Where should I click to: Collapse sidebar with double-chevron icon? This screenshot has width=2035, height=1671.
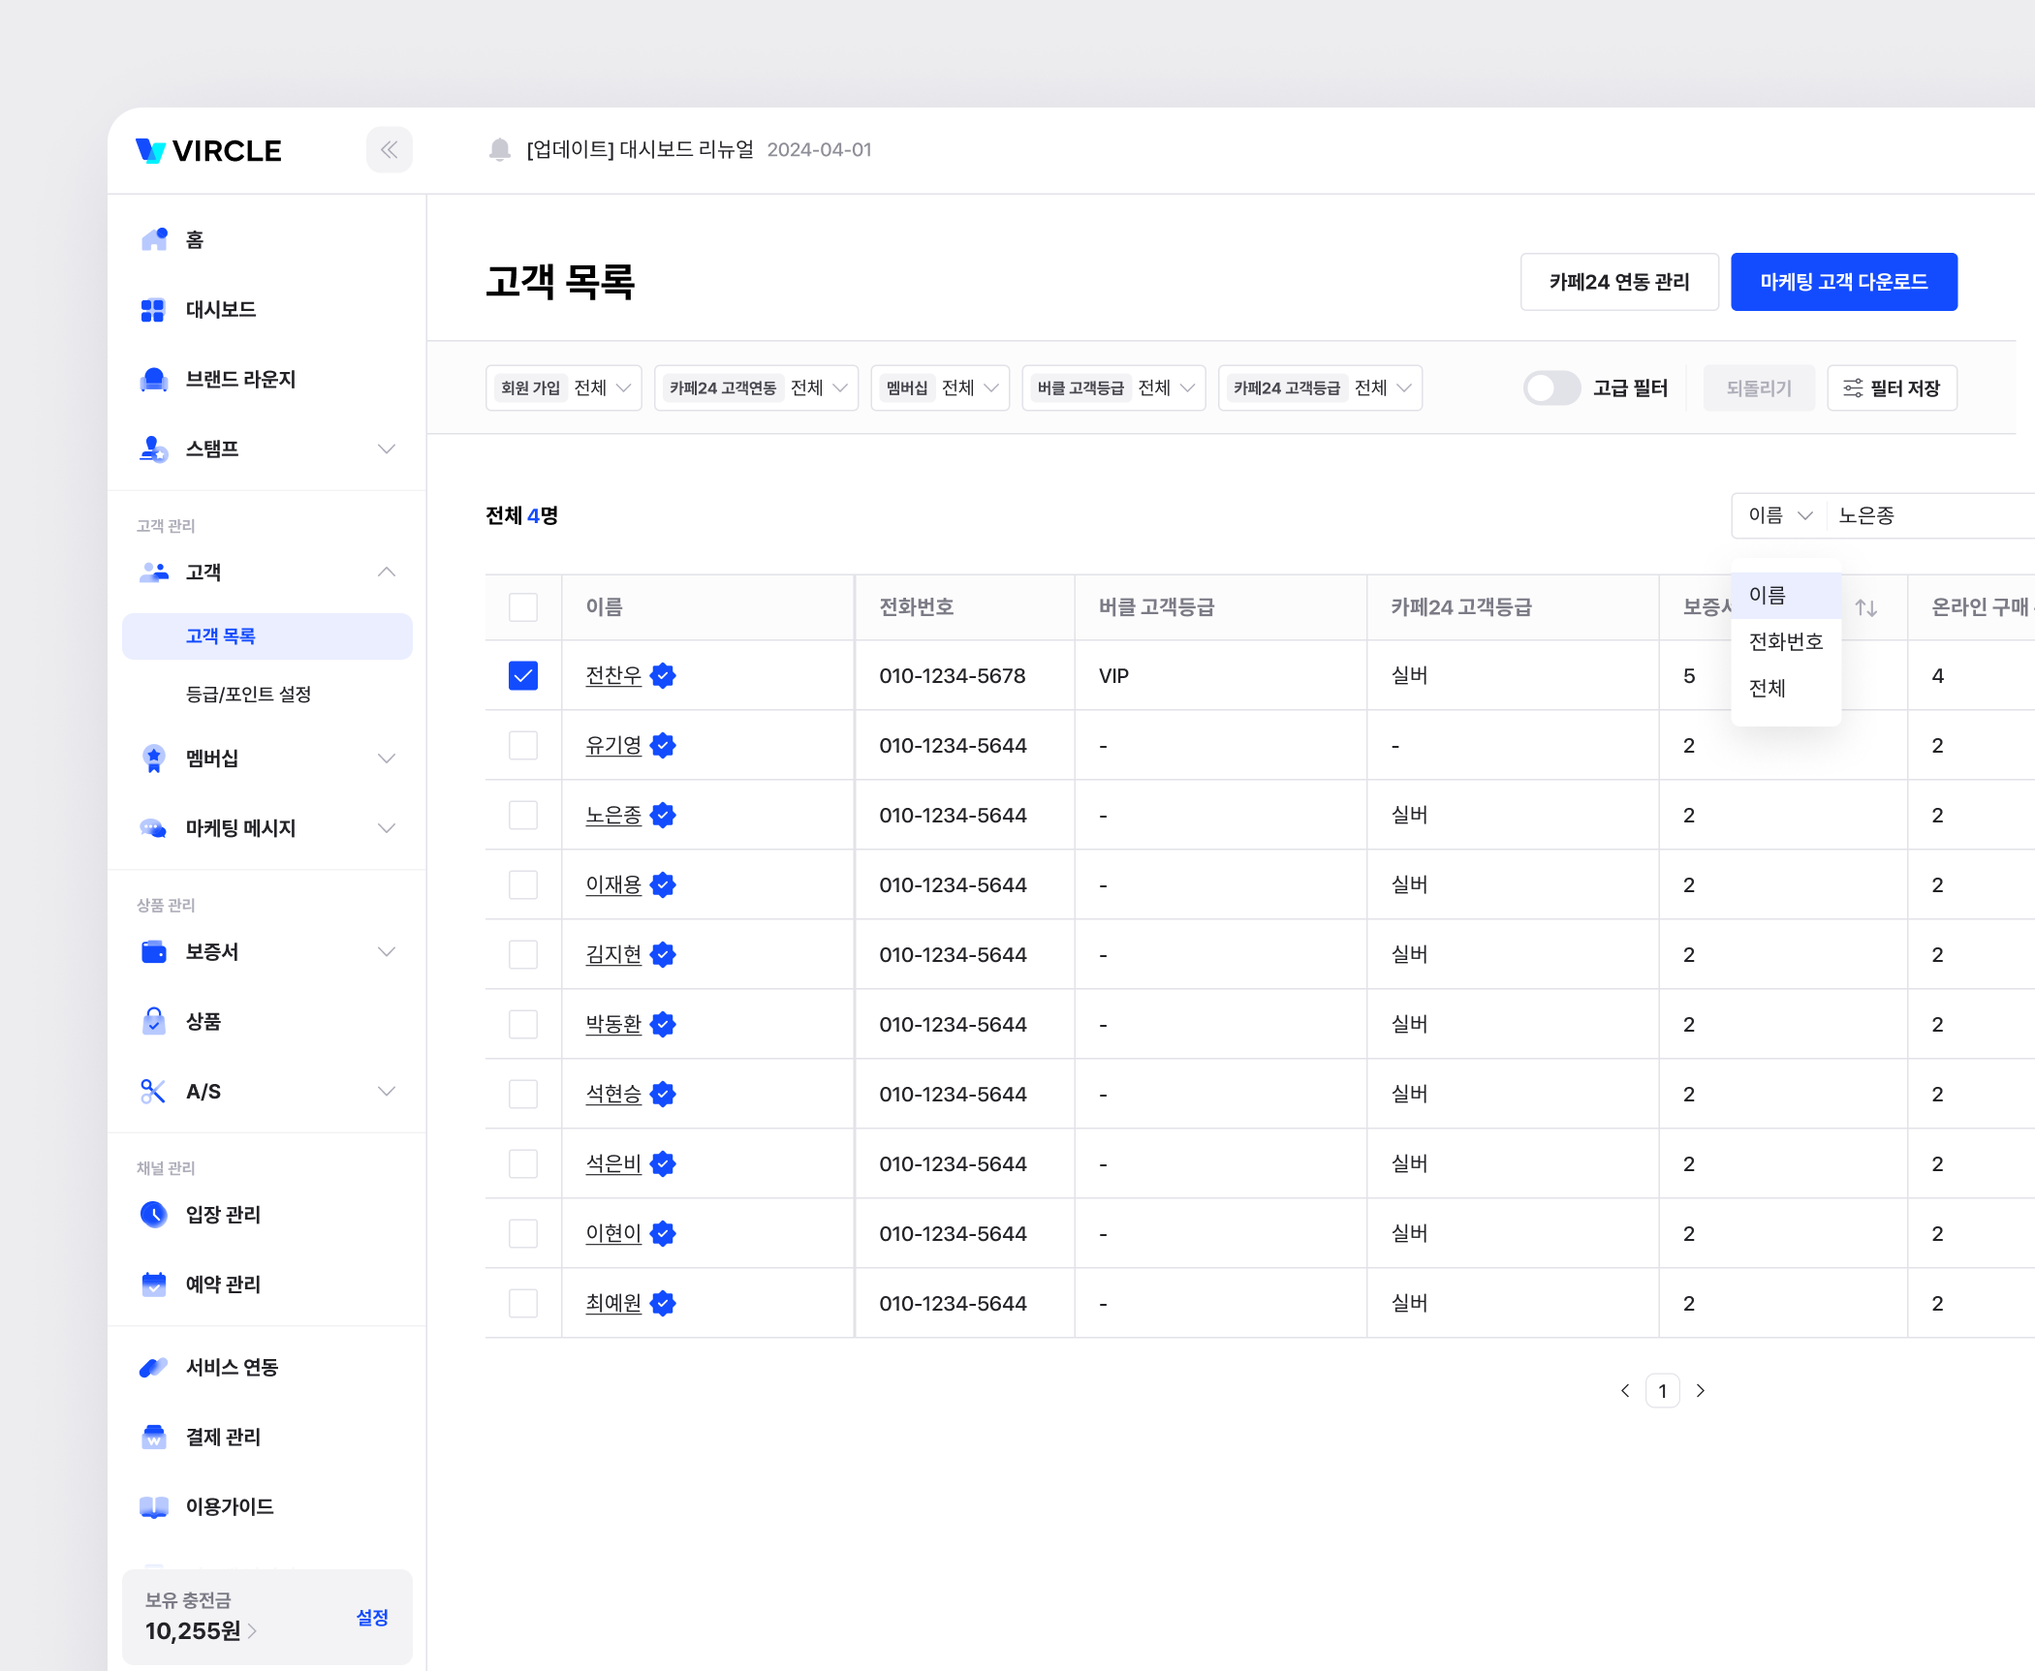click(x=389, y=150)
